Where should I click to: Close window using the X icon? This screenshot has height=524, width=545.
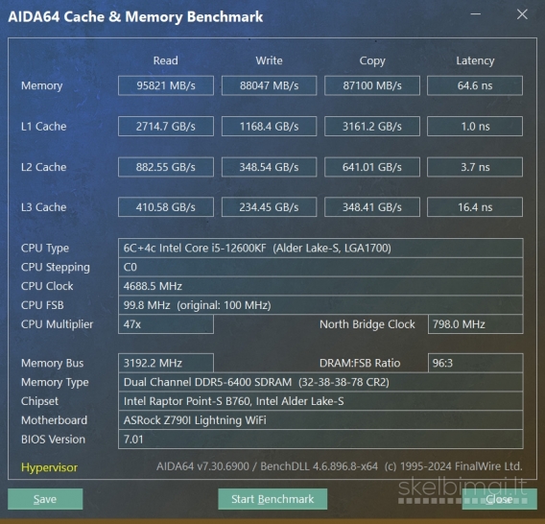(x=522, y=14)
